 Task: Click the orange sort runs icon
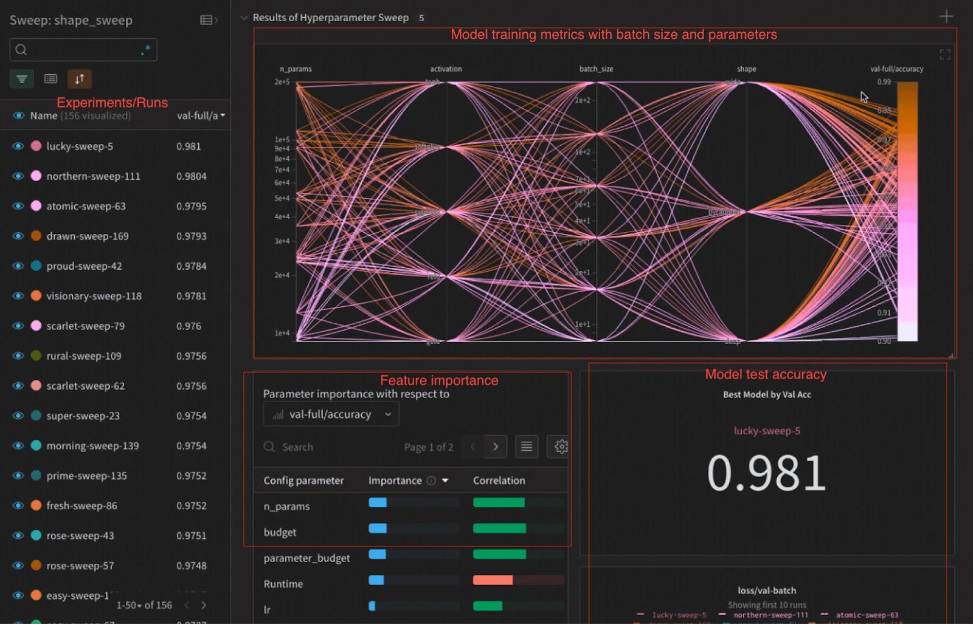[x=78, y=78]
